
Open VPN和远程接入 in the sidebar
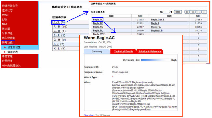(11, 66)
